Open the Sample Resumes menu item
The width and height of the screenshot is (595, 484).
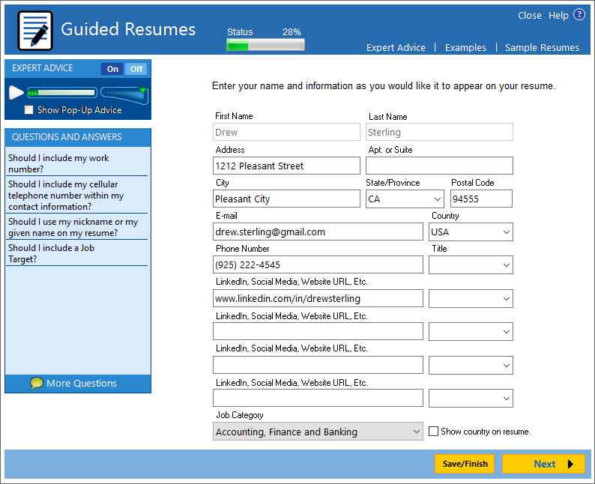point(542,47)
